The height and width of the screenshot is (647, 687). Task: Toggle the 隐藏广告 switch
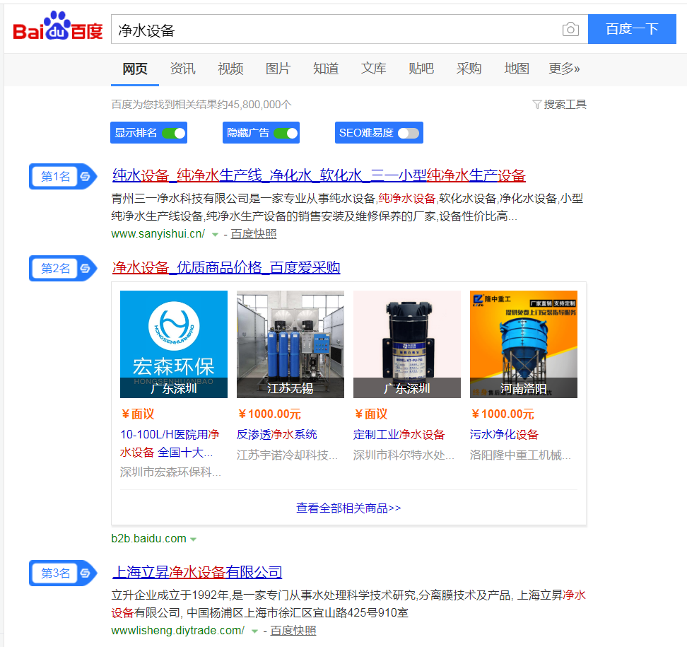pos(286,133)
